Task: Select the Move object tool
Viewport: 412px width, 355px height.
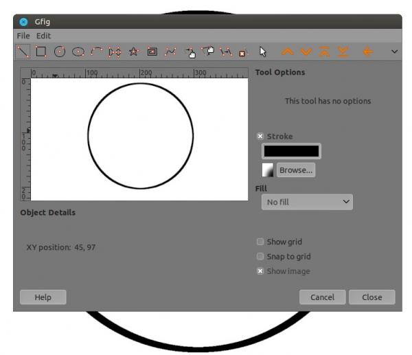Action: click(x=191, y=52)
